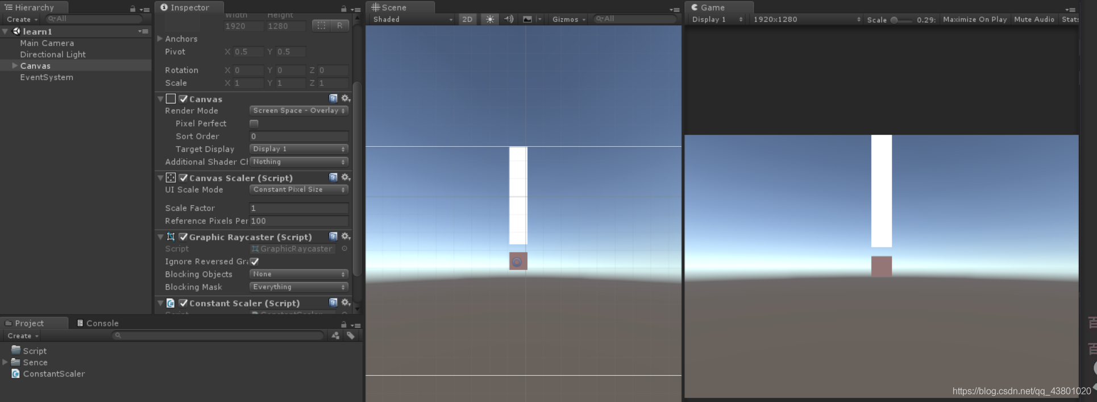Image resolution: width=1097 pixels, height=402 pixels.
Task: Adjust Game view Scale slider
Action: [901, 20]
